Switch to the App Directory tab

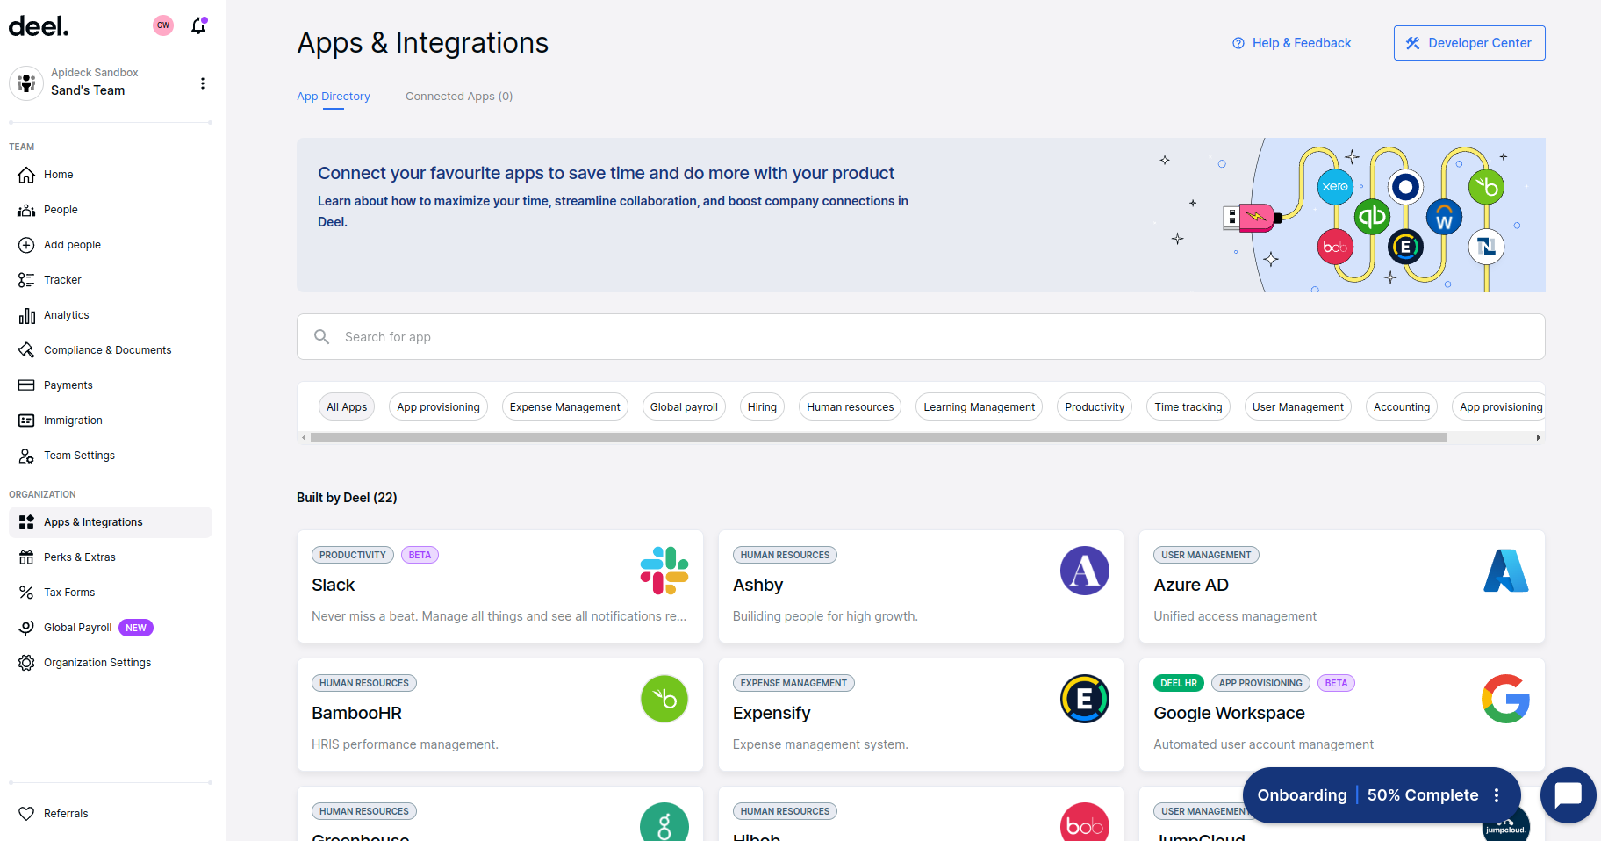(334, 97)
